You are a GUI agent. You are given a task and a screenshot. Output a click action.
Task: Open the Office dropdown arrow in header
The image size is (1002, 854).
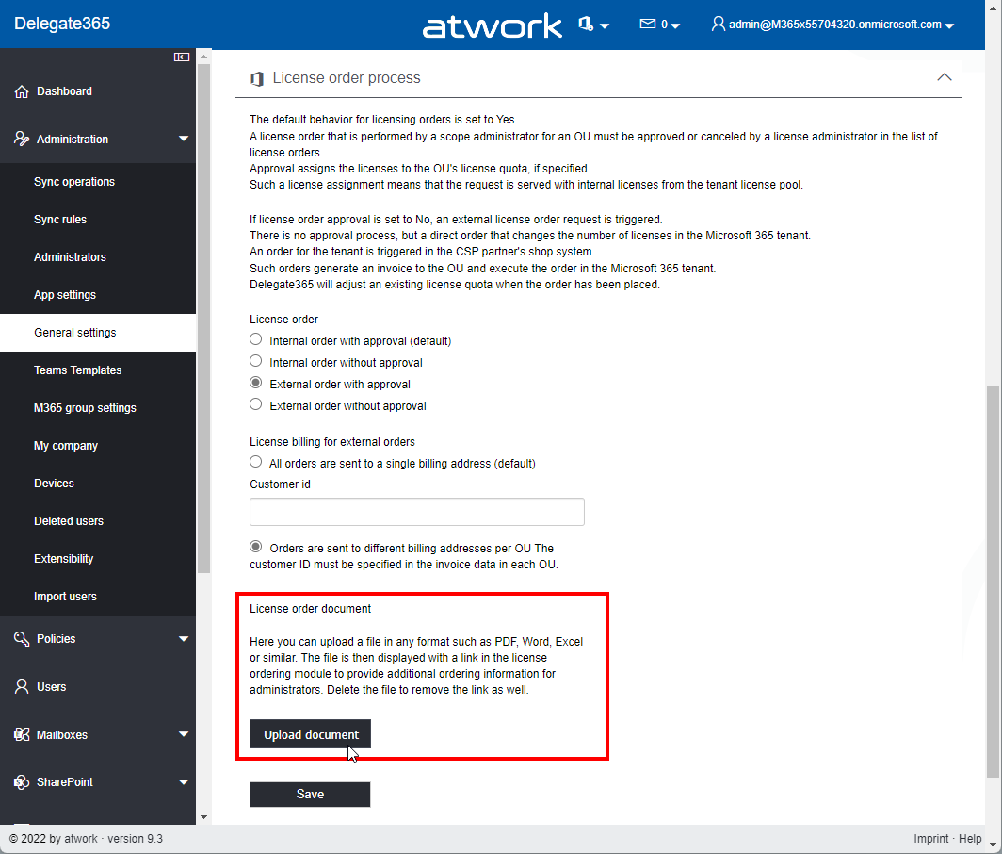pyautogui.click(x=605, y=25)
